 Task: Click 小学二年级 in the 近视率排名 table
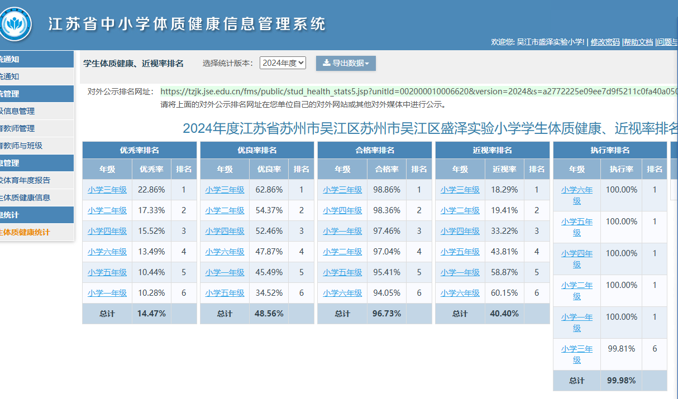[460, 210]
